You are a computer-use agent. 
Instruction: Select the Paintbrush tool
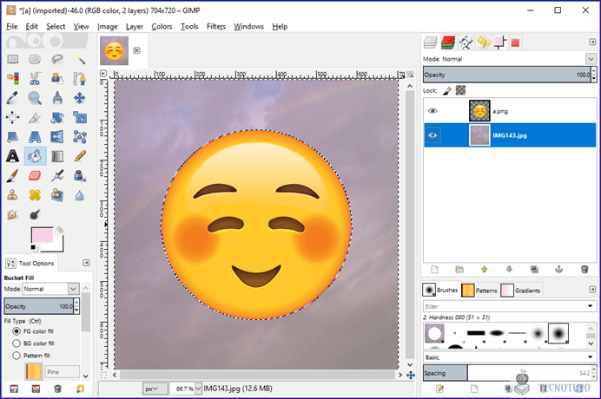(x=13, y=176)
